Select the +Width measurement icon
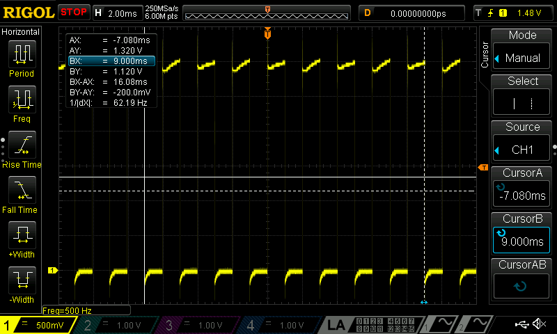557x334 pixels. coord(22,235)
